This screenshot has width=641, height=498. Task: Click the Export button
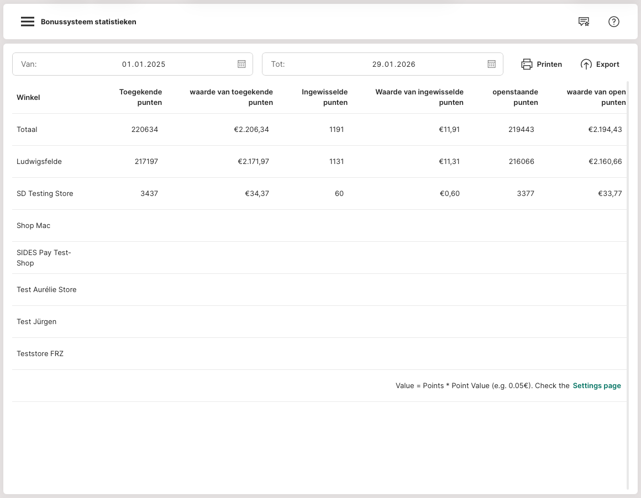tap(600, 64)
